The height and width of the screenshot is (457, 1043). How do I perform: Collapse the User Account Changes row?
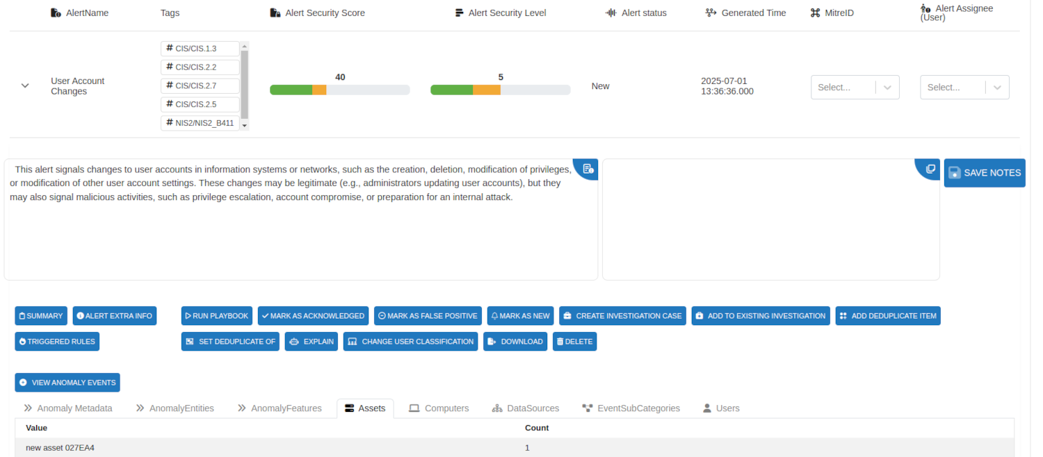[x=25, y=86]
